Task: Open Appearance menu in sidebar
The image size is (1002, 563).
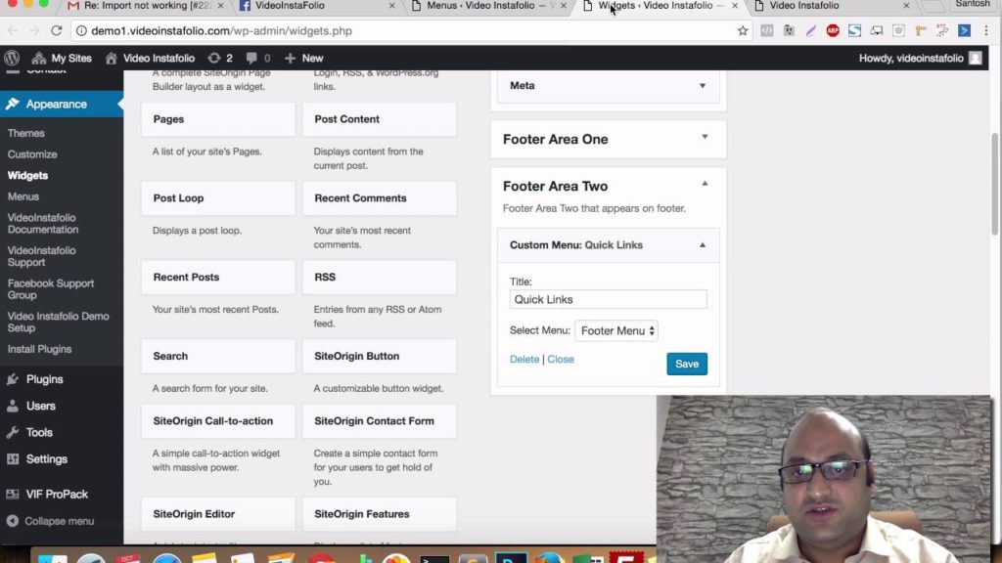Action: pos(62,104)
